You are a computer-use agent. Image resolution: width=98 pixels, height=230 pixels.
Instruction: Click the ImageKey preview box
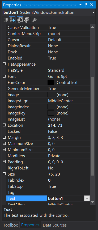51,113
